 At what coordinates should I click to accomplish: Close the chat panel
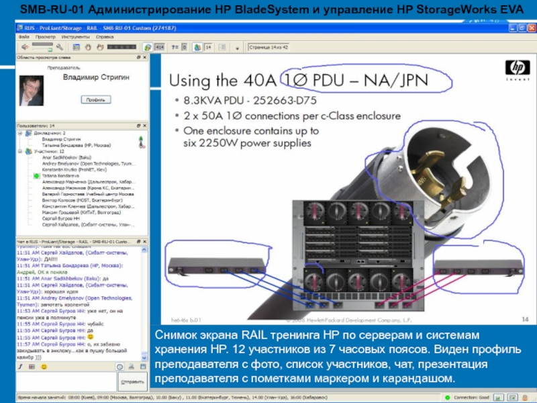(144, 241)
